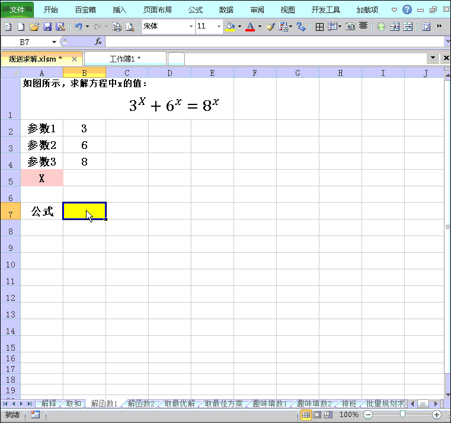Click the redo arrow icon

coord(98,27)
